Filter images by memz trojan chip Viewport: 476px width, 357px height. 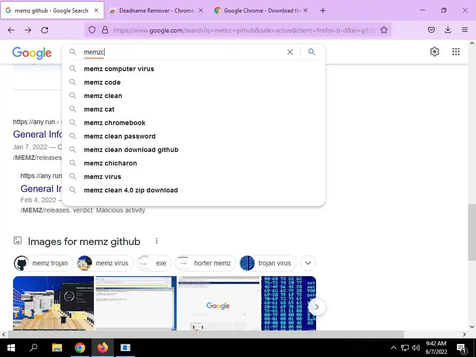tap(43, 263)
